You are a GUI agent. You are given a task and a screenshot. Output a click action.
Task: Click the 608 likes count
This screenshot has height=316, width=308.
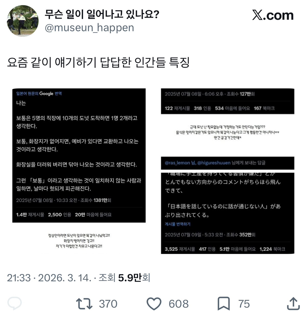pyautogui.click(x=179, y=304)
